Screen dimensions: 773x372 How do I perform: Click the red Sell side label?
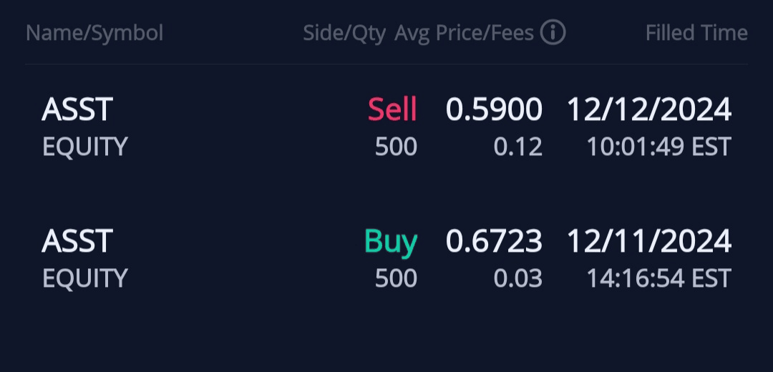point(392,109)
